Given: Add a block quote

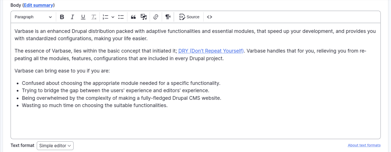Looking at the screenshot, I should pos(133,17).
